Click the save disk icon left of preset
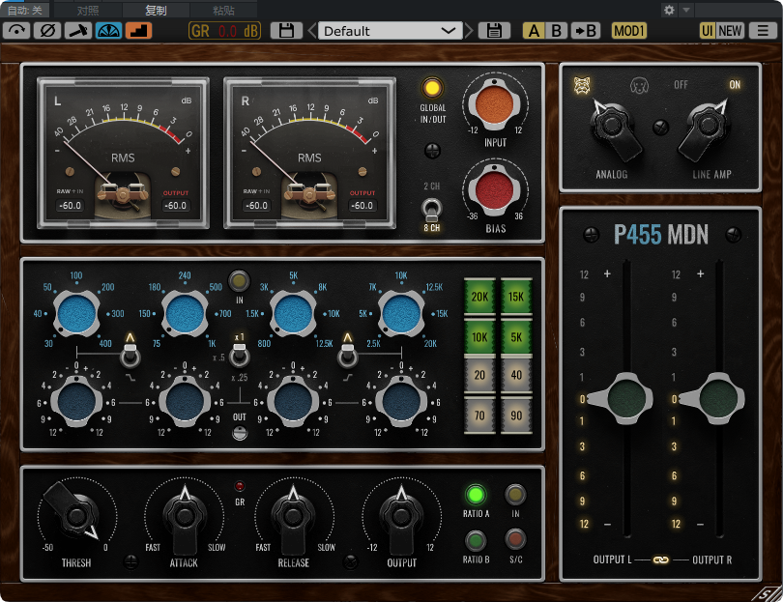Viewport: 783px width, 602px height. [x=286, y=31]
